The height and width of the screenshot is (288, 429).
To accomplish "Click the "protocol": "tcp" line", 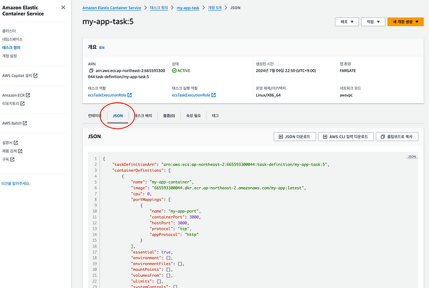I will (170, 229).
